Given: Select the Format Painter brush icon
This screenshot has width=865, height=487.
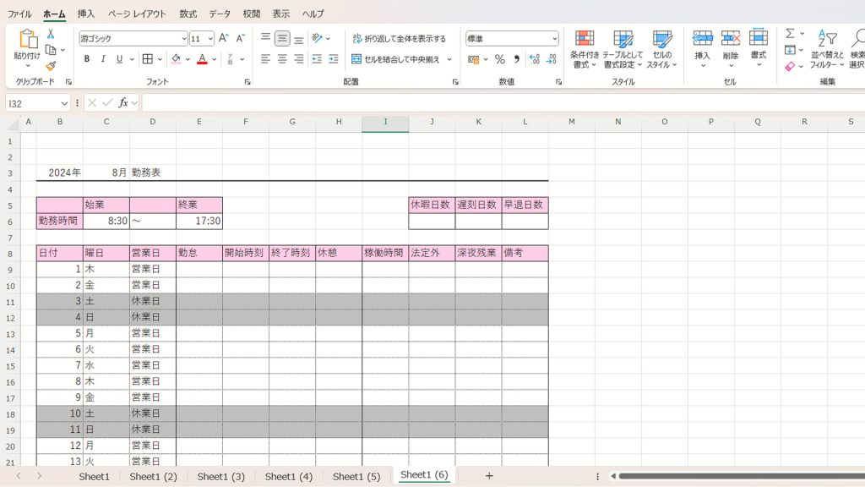Looking at the screenshot, I should pyautogui.click(x=51, y=66).
